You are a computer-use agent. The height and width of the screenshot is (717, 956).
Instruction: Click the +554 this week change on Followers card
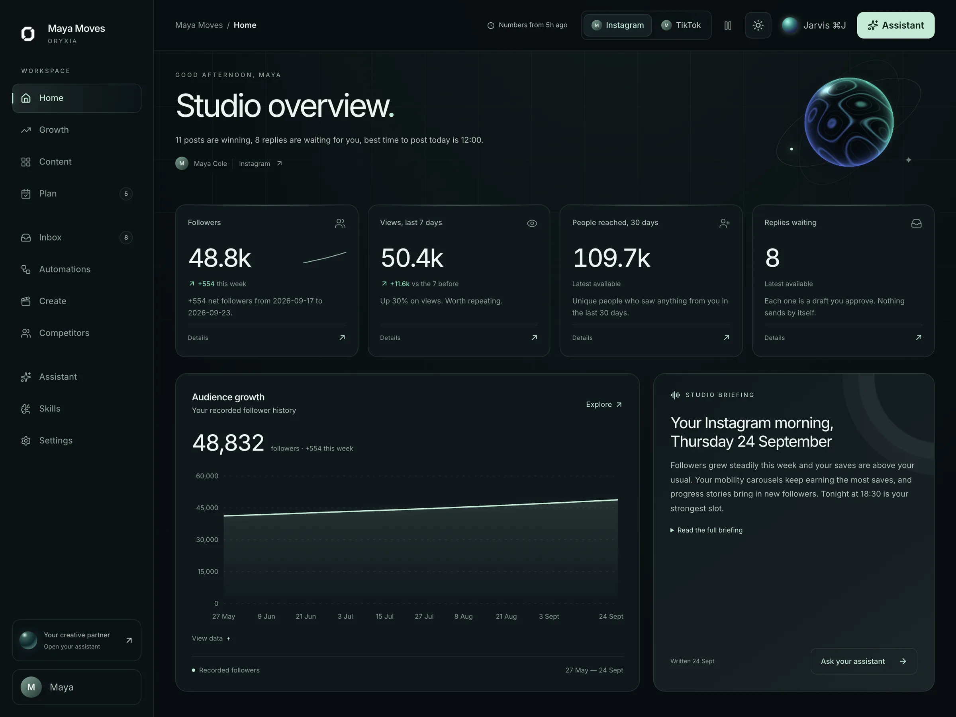217,284
